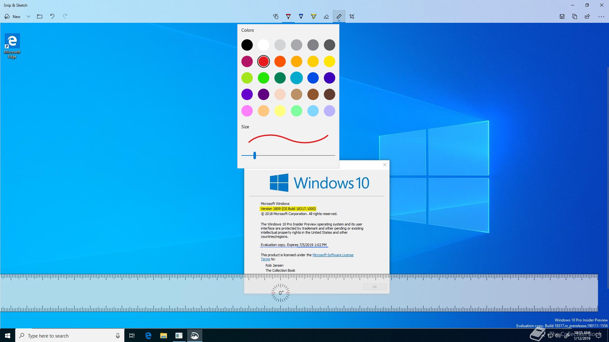Pick the black color swatch
The width and height of the screenshot is (609, 342).
click(x=247, y=45)
